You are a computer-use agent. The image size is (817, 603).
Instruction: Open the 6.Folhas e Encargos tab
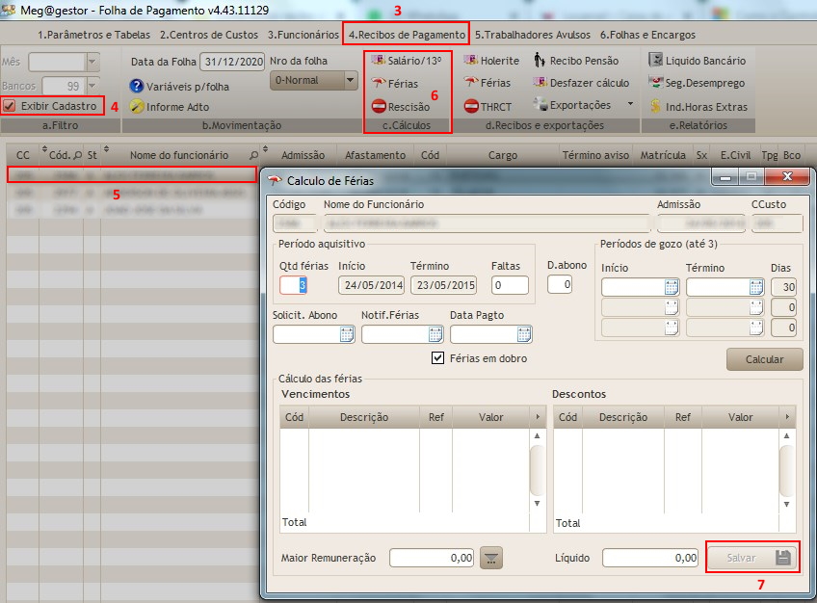coord(645,35)
